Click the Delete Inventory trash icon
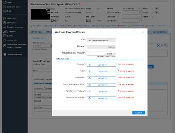This screenshot has width=175, height=133. (x=5, y=55)
